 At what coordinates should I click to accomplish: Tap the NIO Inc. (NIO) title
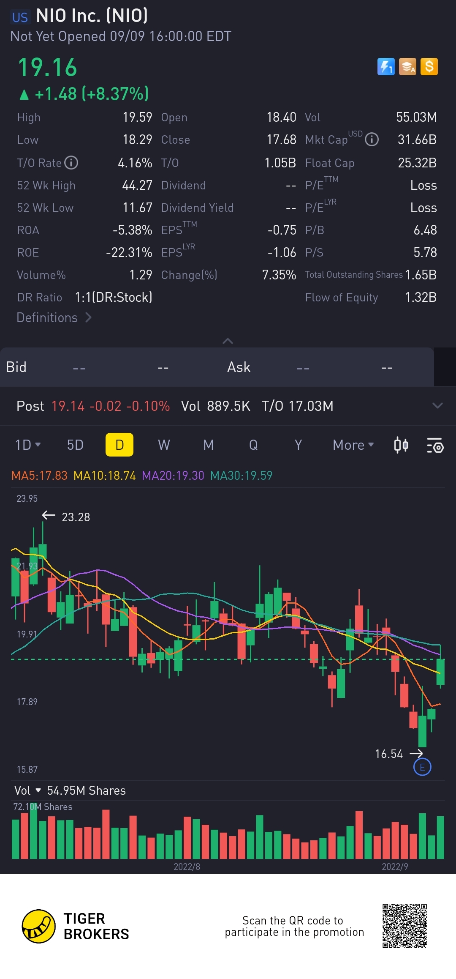point(92,16)
